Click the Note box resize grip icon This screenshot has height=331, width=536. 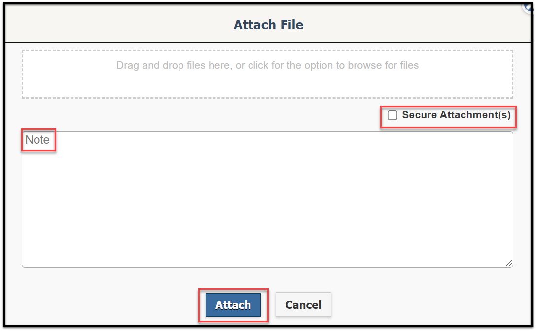tap(509, 263)
